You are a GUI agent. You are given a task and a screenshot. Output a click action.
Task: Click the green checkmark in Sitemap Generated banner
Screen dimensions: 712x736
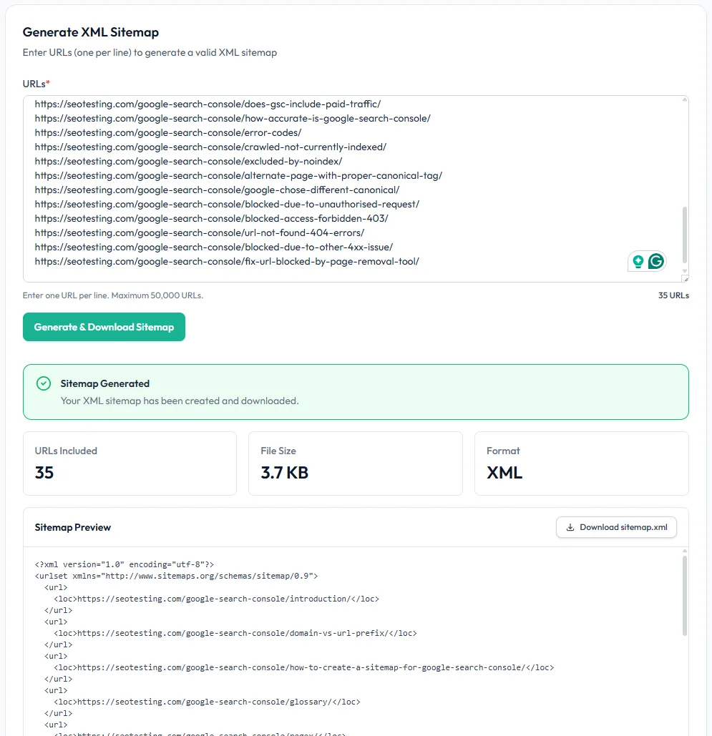(x=43, y=383)
